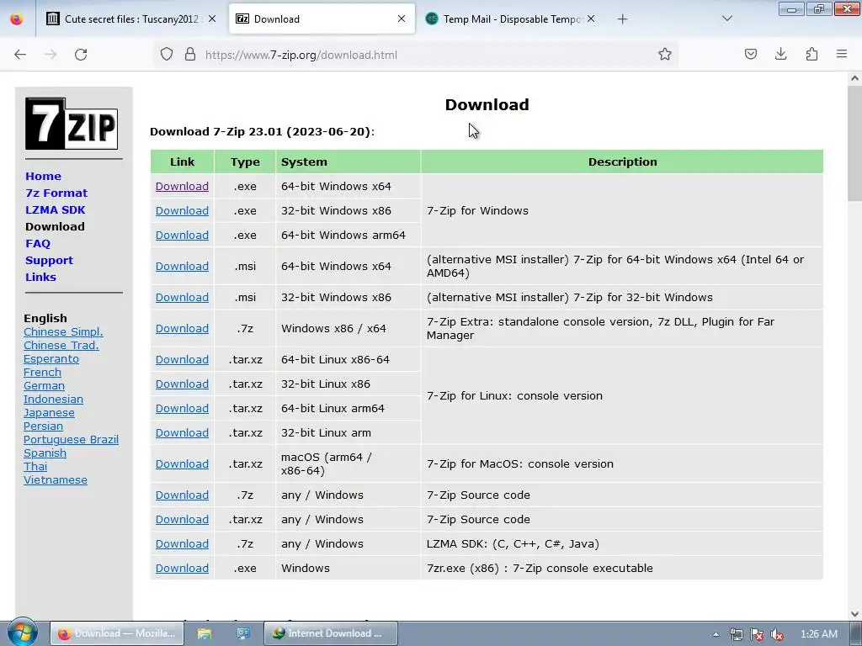The image size is (862, 646).
Task: Download .exe for 32-bit Windows x86
Action: click(x=182, y=211)
